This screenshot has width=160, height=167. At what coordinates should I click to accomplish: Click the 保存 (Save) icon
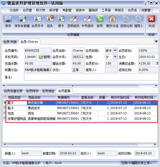click(x=8, y=19)
